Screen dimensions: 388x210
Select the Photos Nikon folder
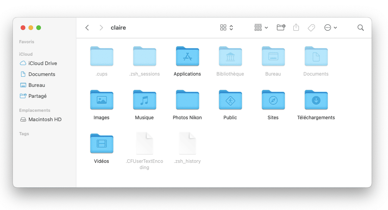[x=187, y=100]
